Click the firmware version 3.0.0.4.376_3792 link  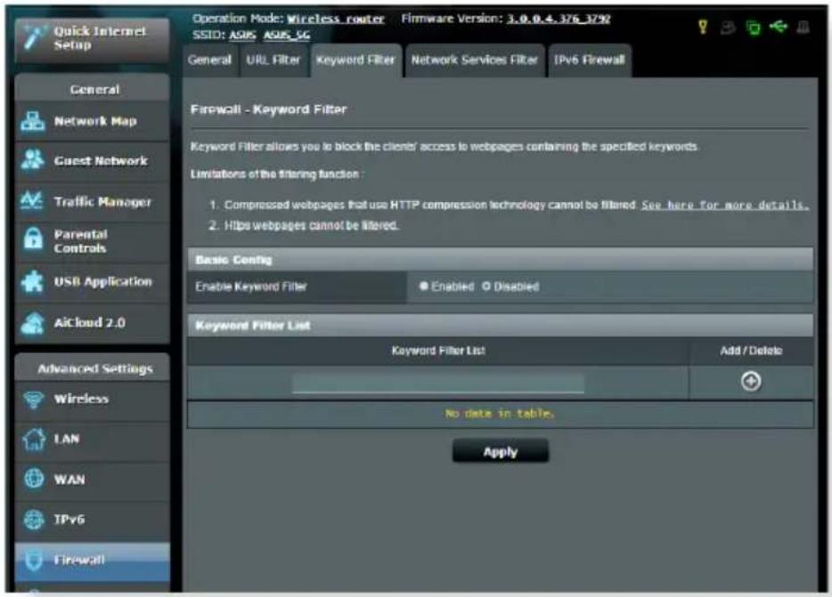click(559, 19)
